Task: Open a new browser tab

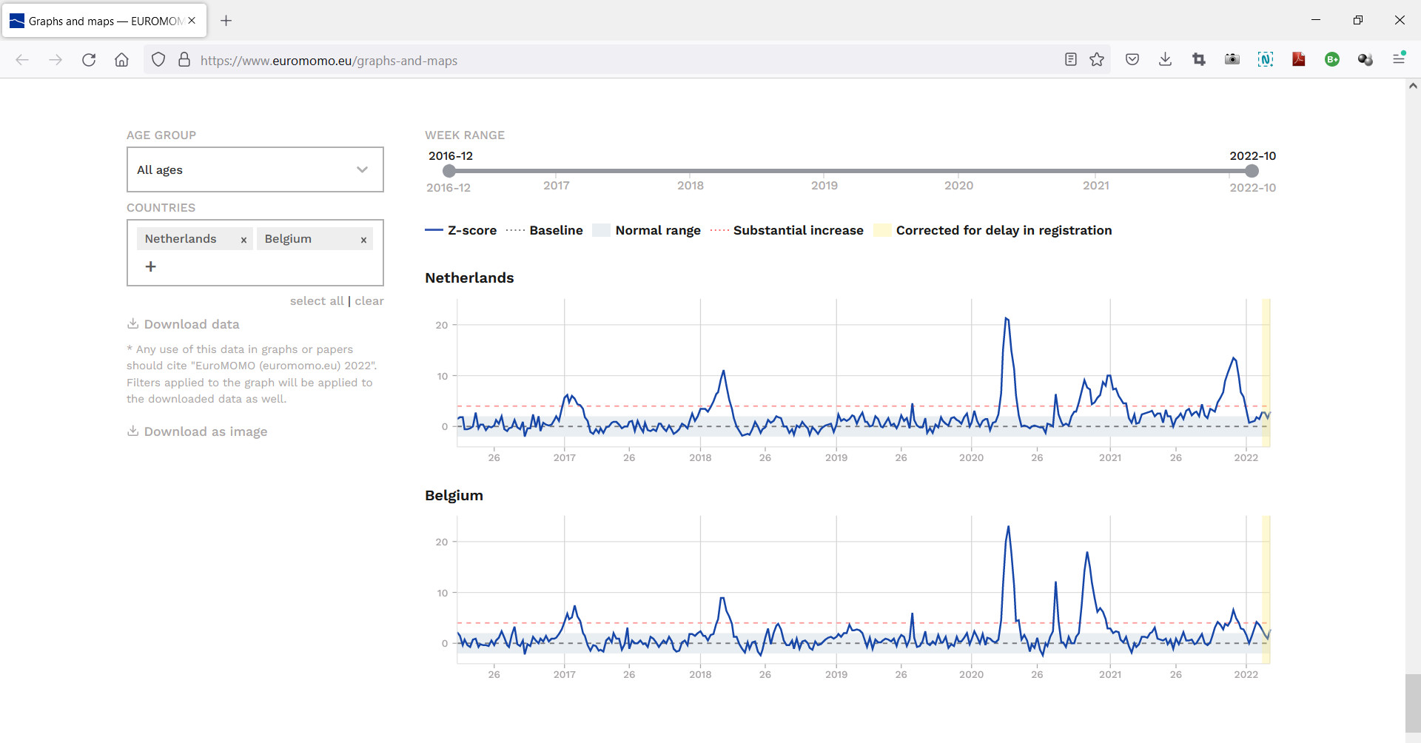Action: point(226,21)
